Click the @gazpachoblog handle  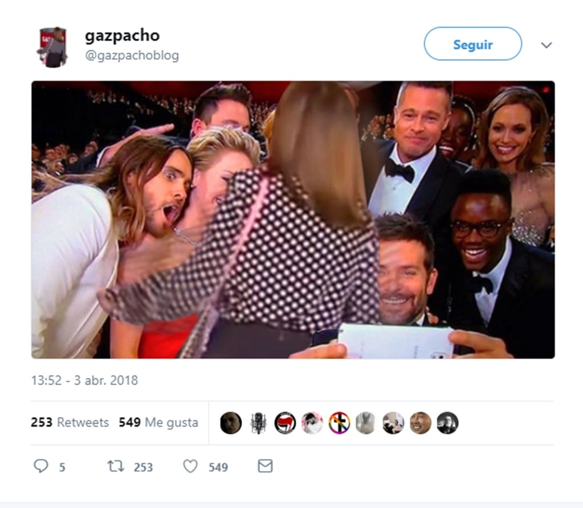click(133, 55)
